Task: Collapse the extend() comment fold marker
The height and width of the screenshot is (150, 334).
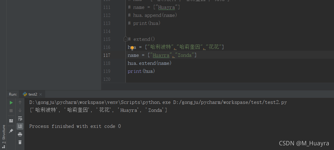Action: [125, 39]
